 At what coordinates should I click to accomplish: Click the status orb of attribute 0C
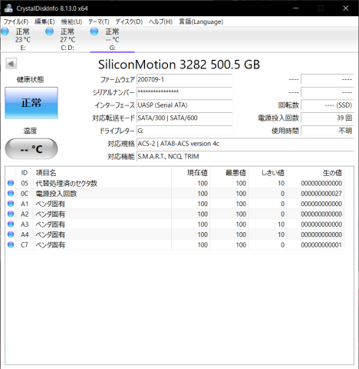click(x=11, y=194)
